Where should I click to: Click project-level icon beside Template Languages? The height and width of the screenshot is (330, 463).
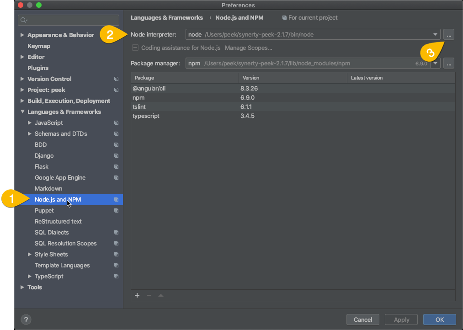point(117,266)
